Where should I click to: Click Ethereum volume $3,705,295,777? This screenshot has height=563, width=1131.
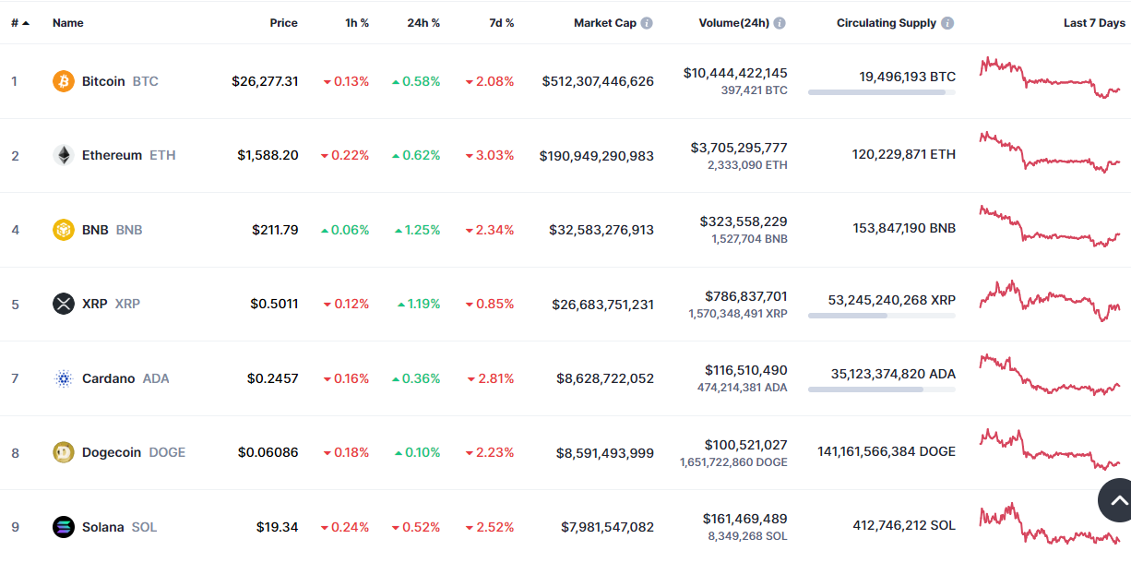point(739,148)
